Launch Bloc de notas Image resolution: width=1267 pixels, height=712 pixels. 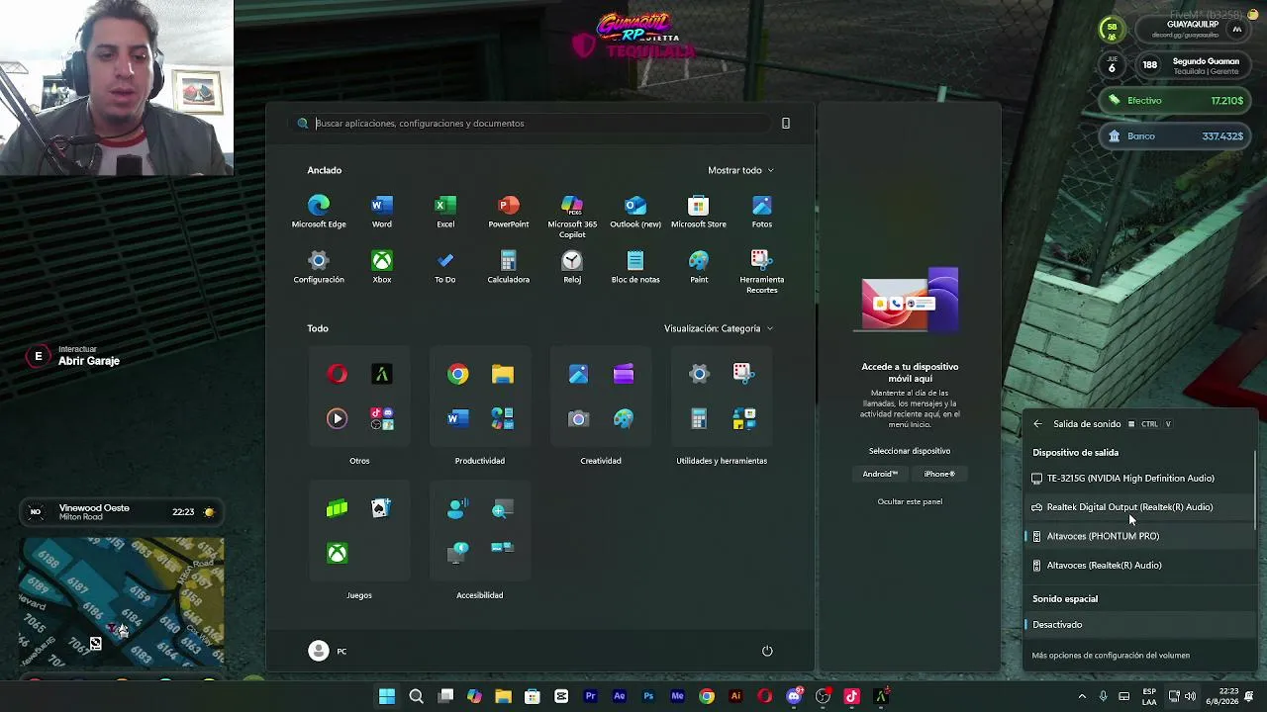click(635, 267)
